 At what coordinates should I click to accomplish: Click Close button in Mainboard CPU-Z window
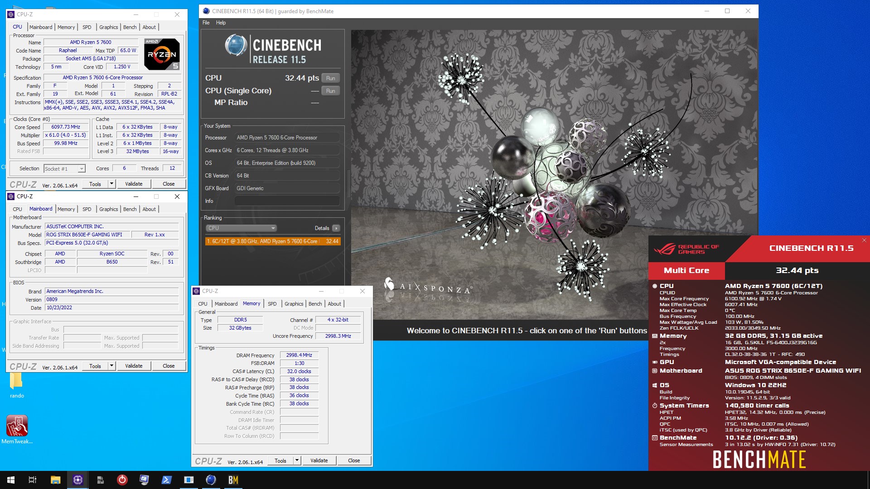tap(169, 366)
